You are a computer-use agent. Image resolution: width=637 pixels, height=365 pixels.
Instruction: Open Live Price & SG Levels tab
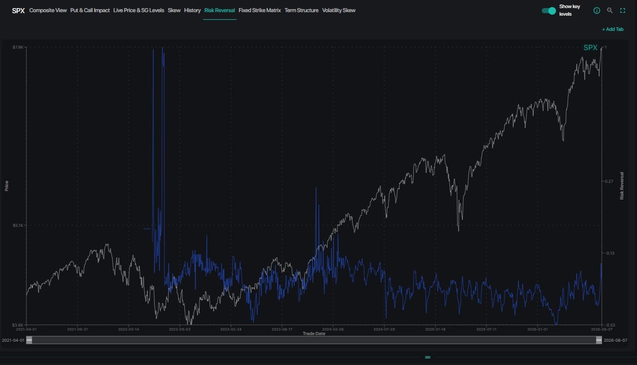(139, 10)
